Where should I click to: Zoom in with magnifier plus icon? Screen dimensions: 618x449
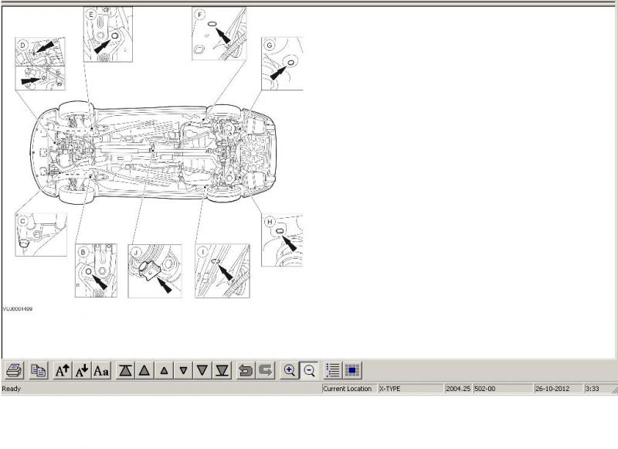pos(290,371)
